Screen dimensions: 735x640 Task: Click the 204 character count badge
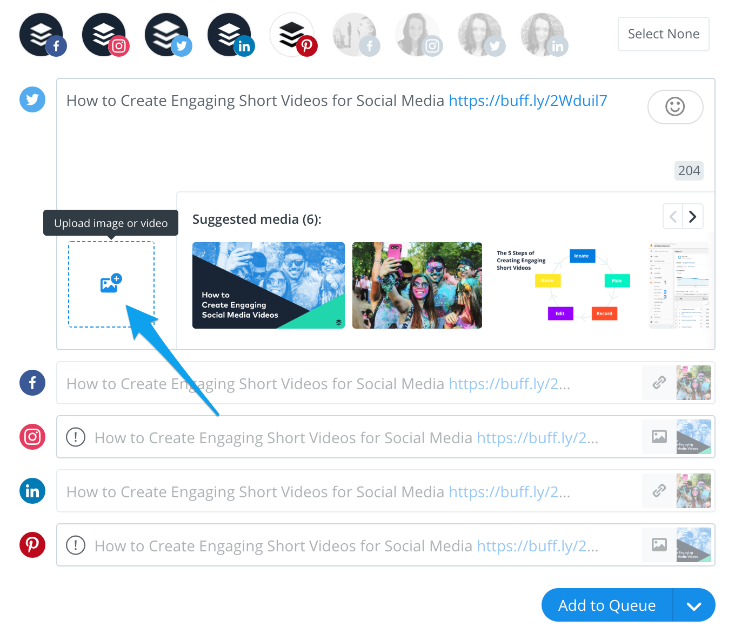[x=689, y=171]
